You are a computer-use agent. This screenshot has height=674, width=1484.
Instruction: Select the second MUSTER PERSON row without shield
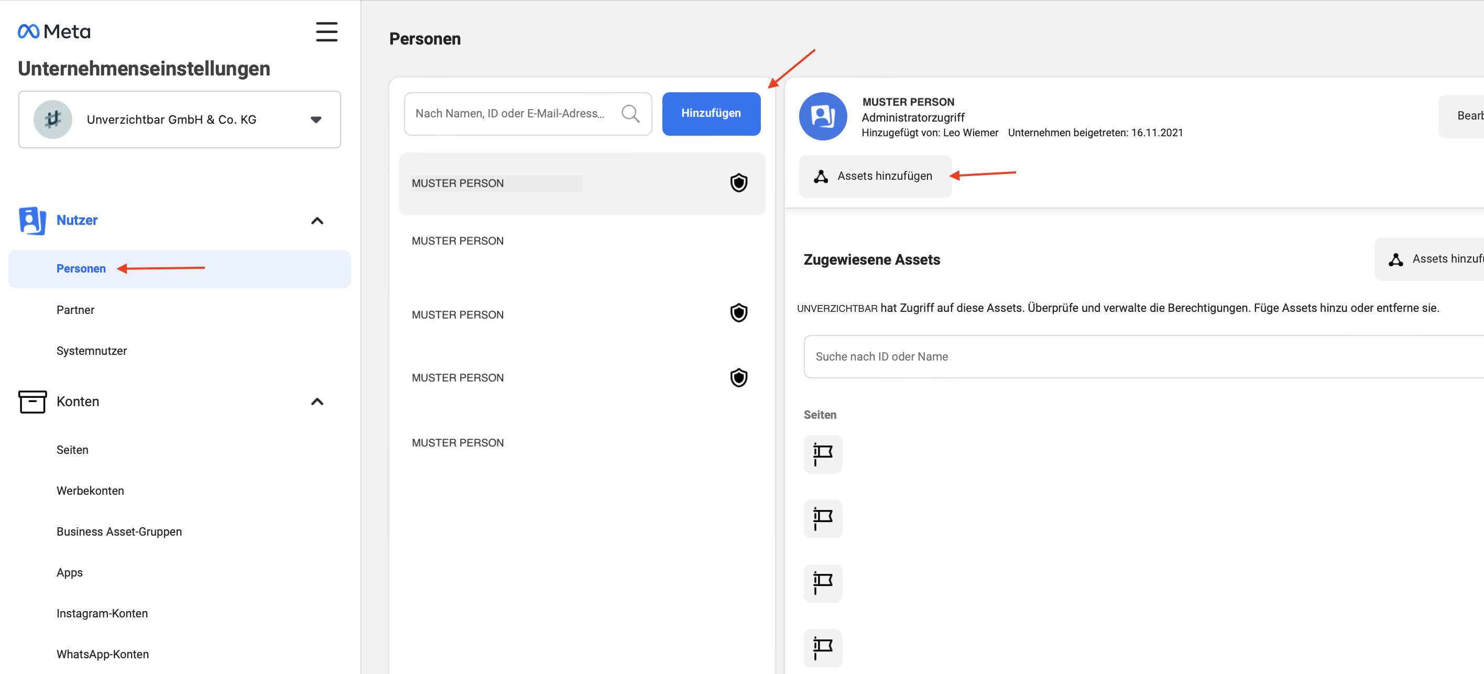582,241
